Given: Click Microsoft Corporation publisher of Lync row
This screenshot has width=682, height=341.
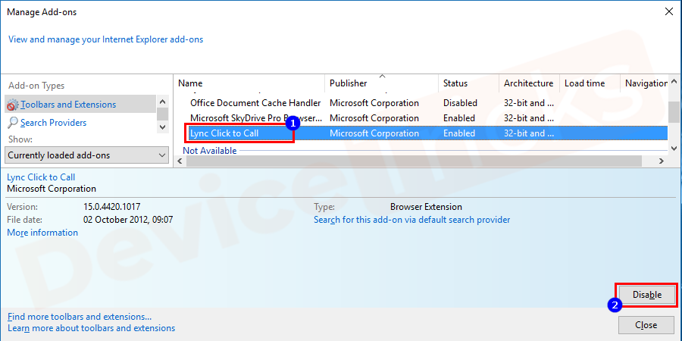Looking at the screenshot, I should coord(374,133).
